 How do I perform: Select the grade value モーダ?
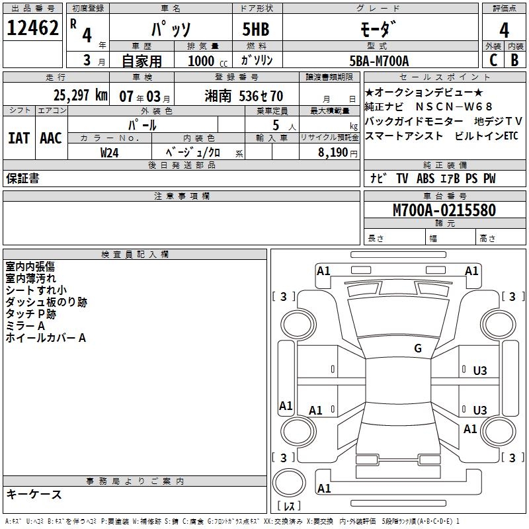coord(379,28)
